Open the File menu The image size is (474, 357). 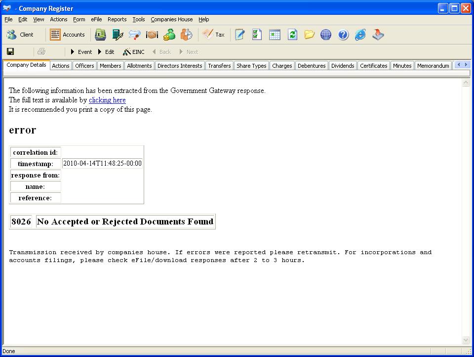coord(8,19)
